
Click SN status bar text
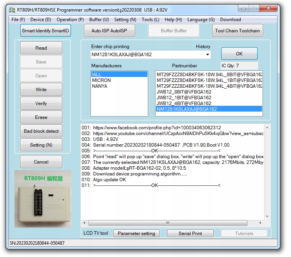pos(37,243)
